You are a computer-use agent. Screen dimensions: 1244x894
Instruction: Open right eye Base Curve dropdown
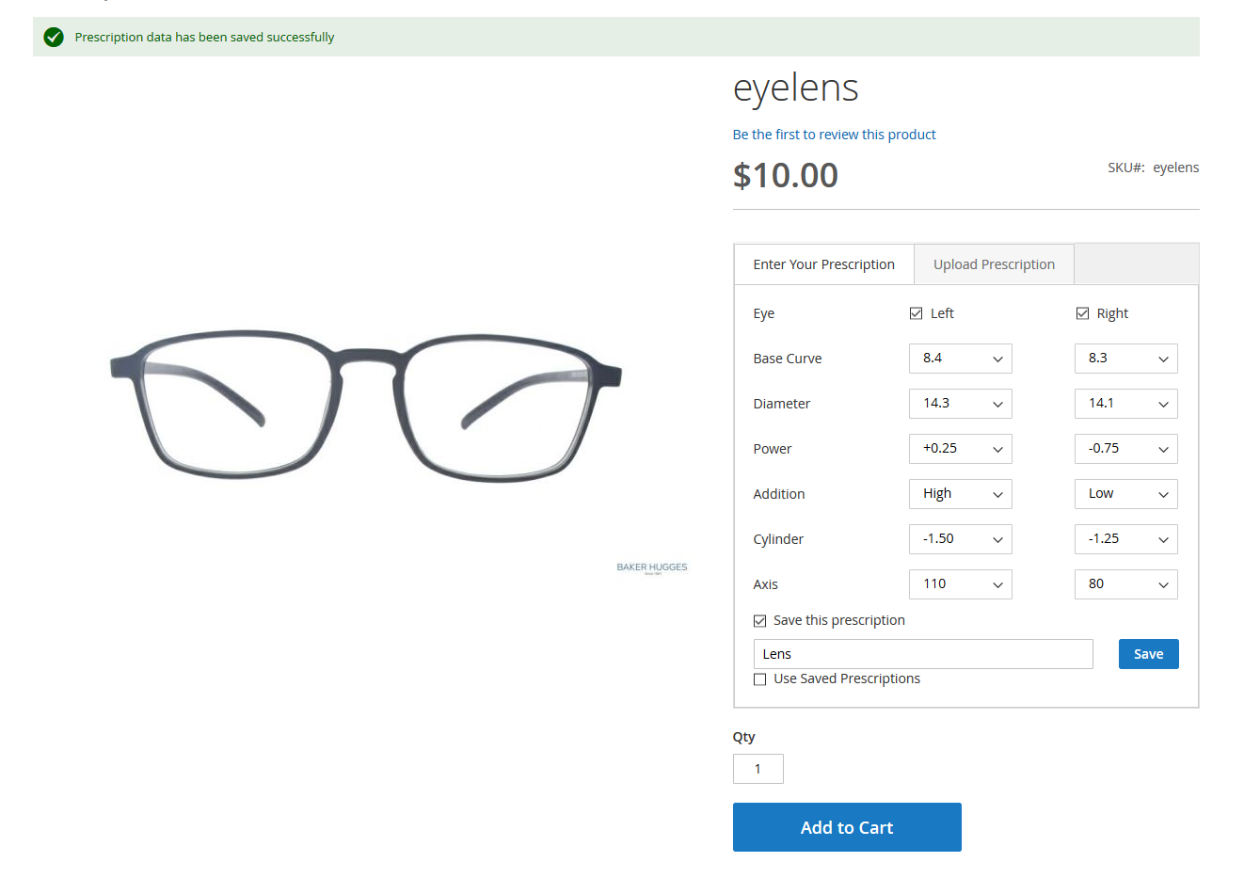coord(1125,359)
